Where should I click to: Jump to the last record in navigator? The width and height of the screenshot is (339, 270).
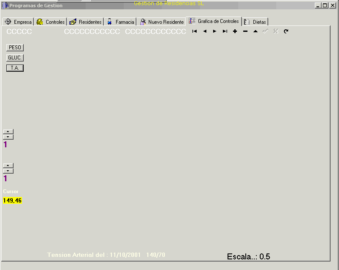click(x=225, y=31)
